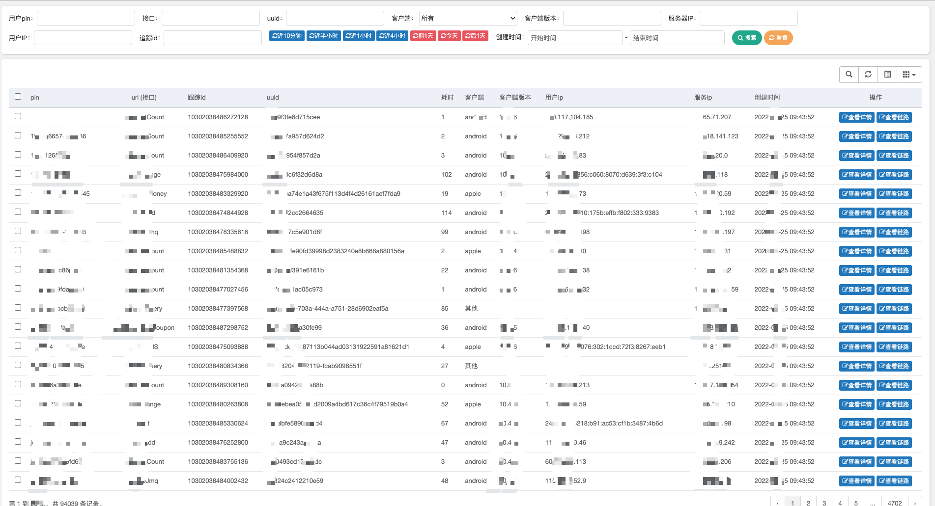This screenshot has height=506, width=935.
Task: Focus the 客户端版本 input field
Action: click(612, 18)
